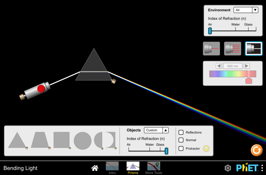Enable the Reflections checkbox

181,132
